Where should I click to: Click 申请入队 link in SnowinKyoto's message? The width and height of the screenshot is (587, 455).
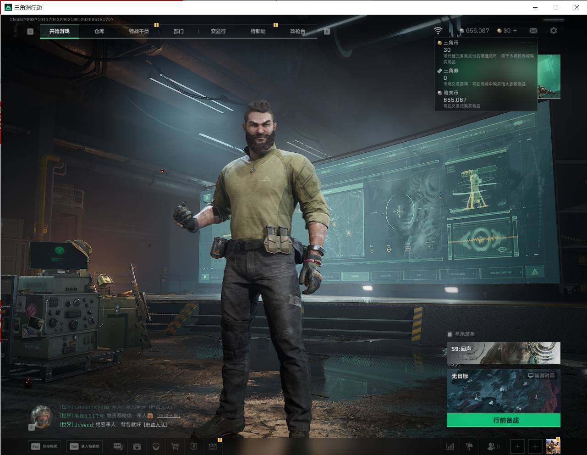(x=160, y=407)
